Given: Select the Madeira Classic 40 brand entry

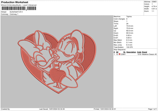Looking at the screenshot, I should click(150, 54).
